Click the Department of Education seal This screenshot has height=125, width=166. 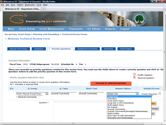pyautogui.click(x=139, y=19)
